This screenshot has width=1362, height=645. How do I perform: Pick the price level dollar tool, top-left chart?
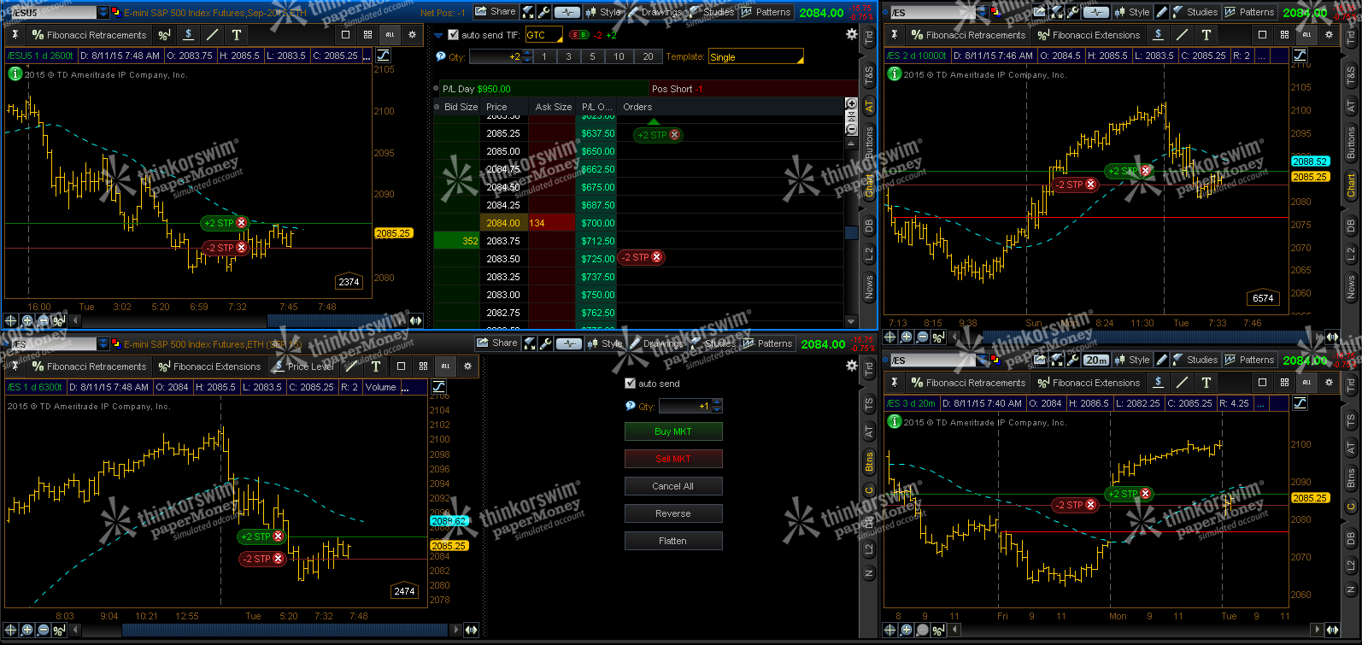[188, 35]
